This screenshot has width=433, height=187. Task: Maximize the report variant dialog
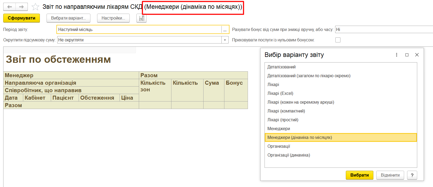coord(407,55)
